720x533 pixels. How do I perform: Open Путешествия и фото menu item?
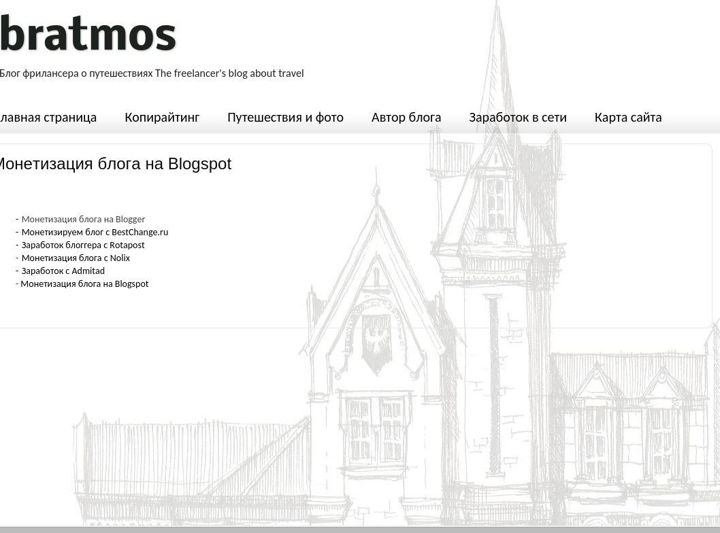tap(285, 118)
